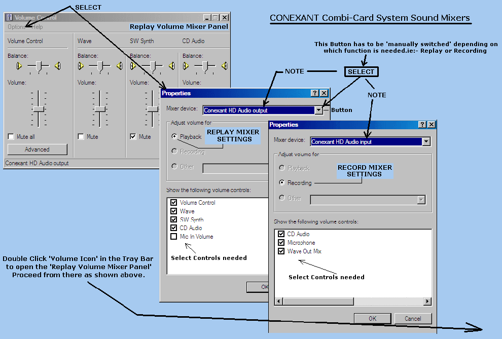Click the 'Volume Control' column heading
Image resolution: width=502 pixels, height=339 pixels.
[x=25, y=41]
